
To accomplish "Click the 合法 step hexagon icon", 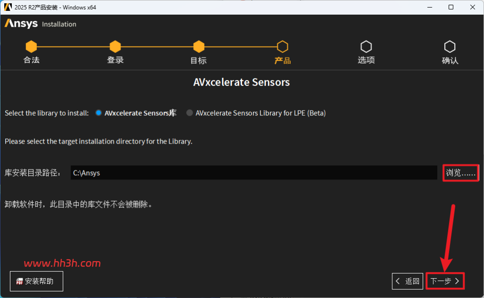I will click(31, 47).
